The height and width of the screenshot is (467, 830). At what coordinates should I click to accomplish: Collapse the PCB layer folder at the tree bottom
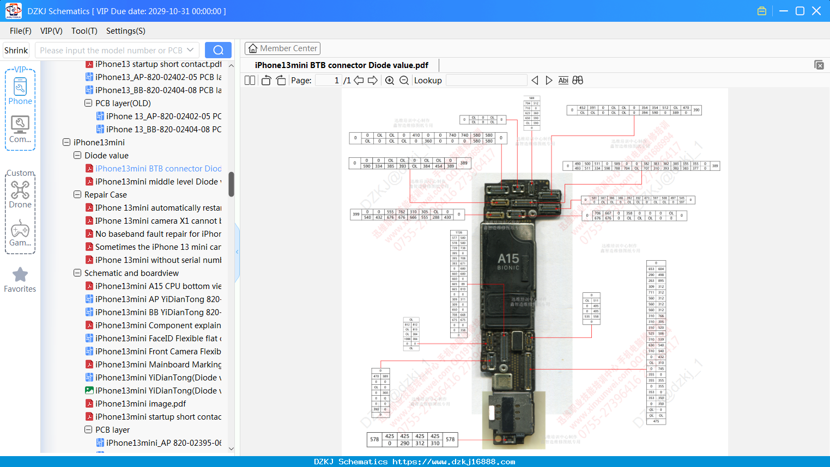(88, 429)
